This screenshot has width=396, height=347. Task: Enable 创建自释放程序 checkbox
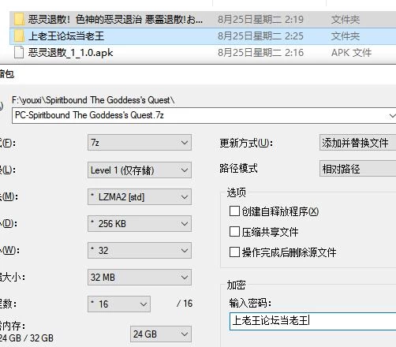pos(234,211)
